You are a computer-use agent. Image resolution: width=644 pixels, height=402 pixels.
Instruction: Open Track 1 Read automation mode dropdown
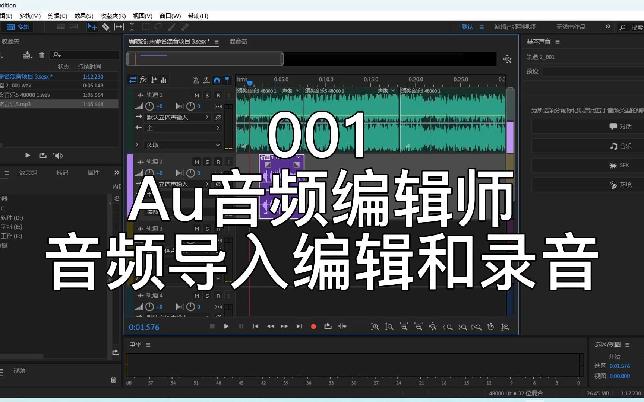pos(183,145)
